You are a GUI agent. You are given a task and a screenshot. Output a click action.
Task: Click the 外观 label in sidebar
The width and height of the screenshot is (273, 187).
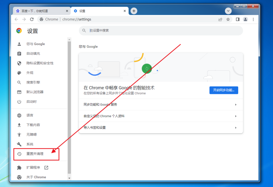tap(30, 73)
